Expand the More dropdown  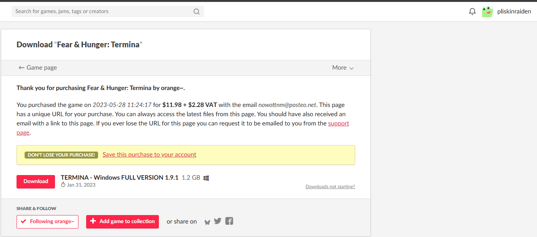[343, 68]
